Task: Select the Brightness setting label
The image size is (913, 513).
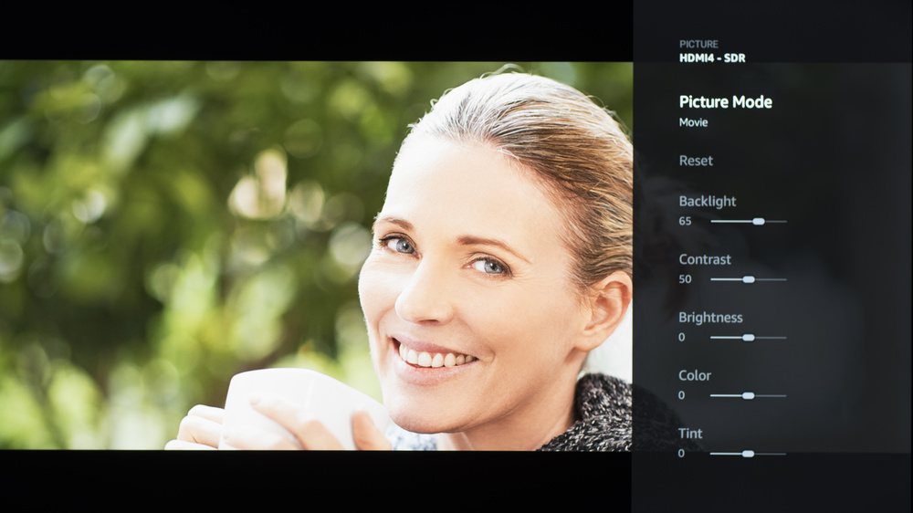Action: (710, 318)
